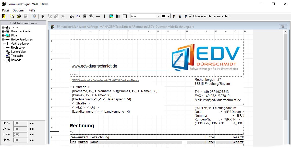Toggle italic formatting K button
This screenshot has height=148, width=291.
[180, 16]
